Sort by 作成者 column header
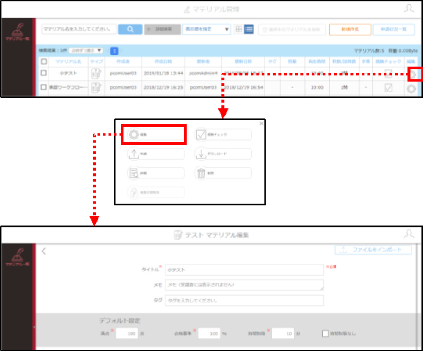Screen dimensions: 423x351 point(123,62)
